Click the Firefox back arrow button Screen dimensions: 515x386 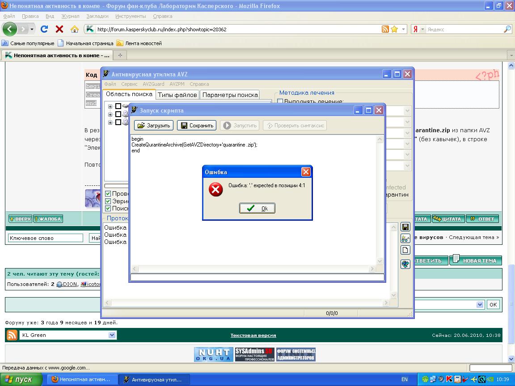10,29
